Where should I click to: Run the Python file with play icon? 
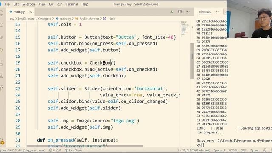[x=172, y=12]
